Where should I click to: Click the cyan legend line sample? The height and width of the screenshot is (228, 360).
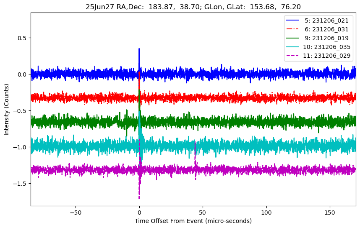(x=292, y=47)
